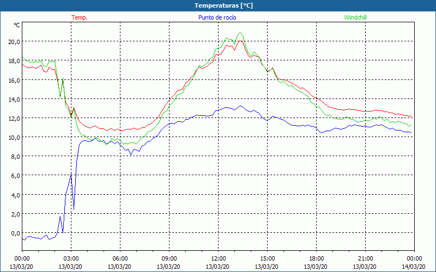Click the 10,0 y-axis value
The width and height of the screenshot is (436, 272).
coord(14,138)
